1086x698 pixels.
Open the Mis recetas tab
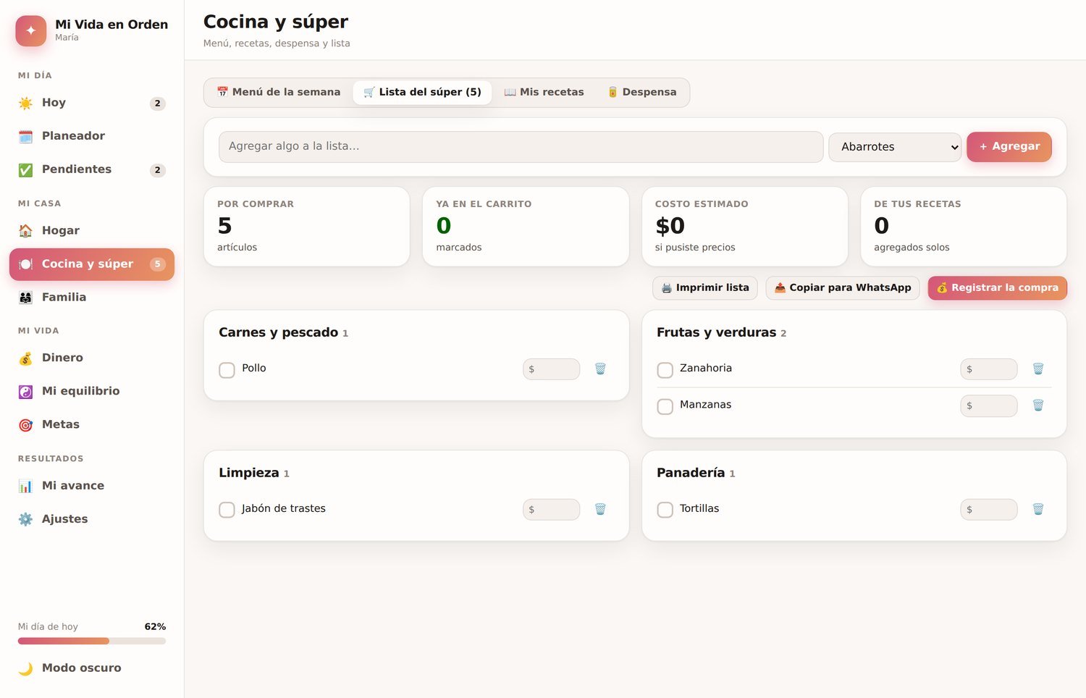[544, 93]
